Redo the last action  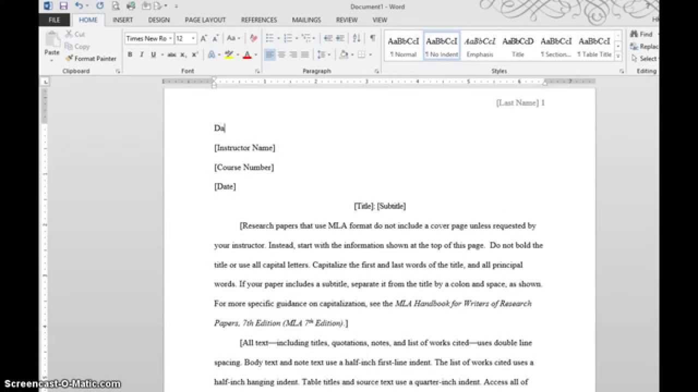click(x=99, y=6)
